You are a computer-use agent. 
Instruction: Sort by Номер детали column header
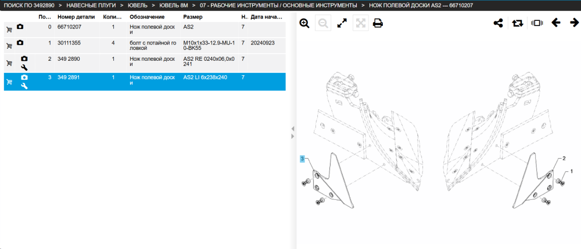point(76,17)
